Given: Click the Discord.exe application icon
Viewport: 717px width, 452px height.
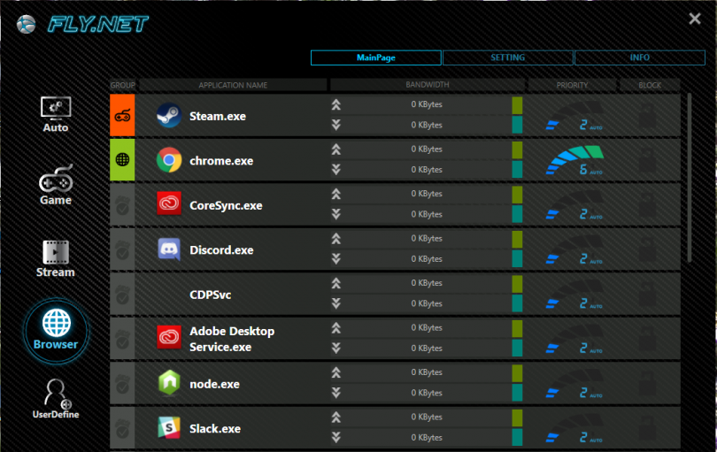Looking at the screenshot, I should pyautogui.click(x=168, y=249).
